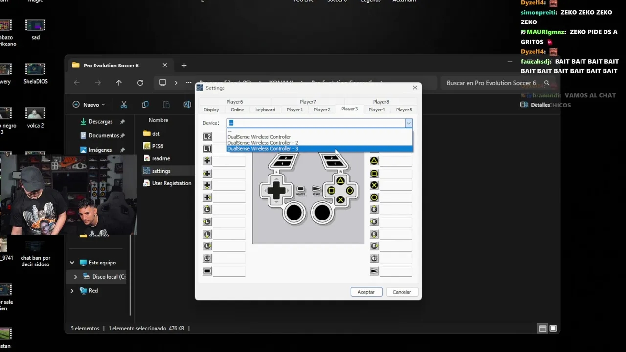Switch to the Online tab
The image size is (626, 352).
(237, 110)
